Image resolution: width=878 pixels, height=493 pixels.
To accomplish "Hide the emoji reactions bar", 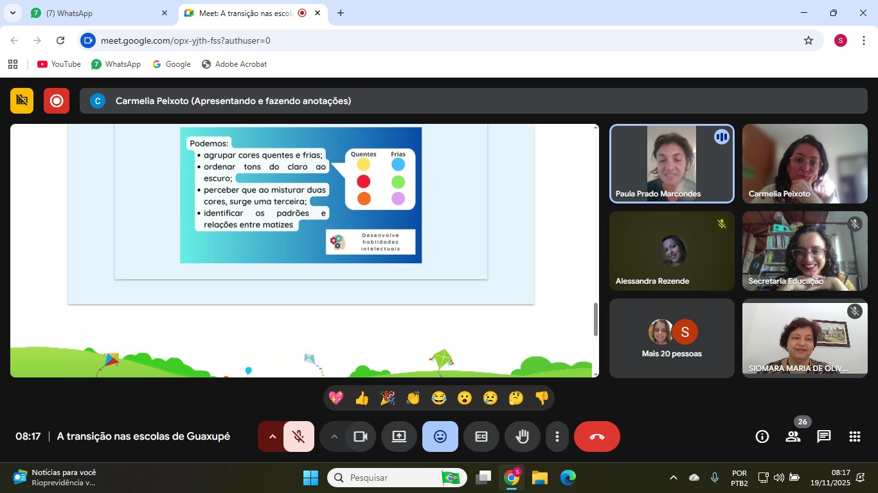I will 440,437.
